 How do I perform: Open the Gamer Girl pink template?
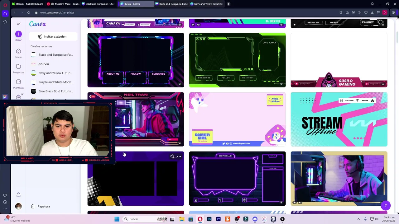(237, 119)
